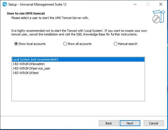Image resolution: width=168 pixels, height=130 pixels.
Task: Click the greyed-out maximize button
Action: (148, 4)
